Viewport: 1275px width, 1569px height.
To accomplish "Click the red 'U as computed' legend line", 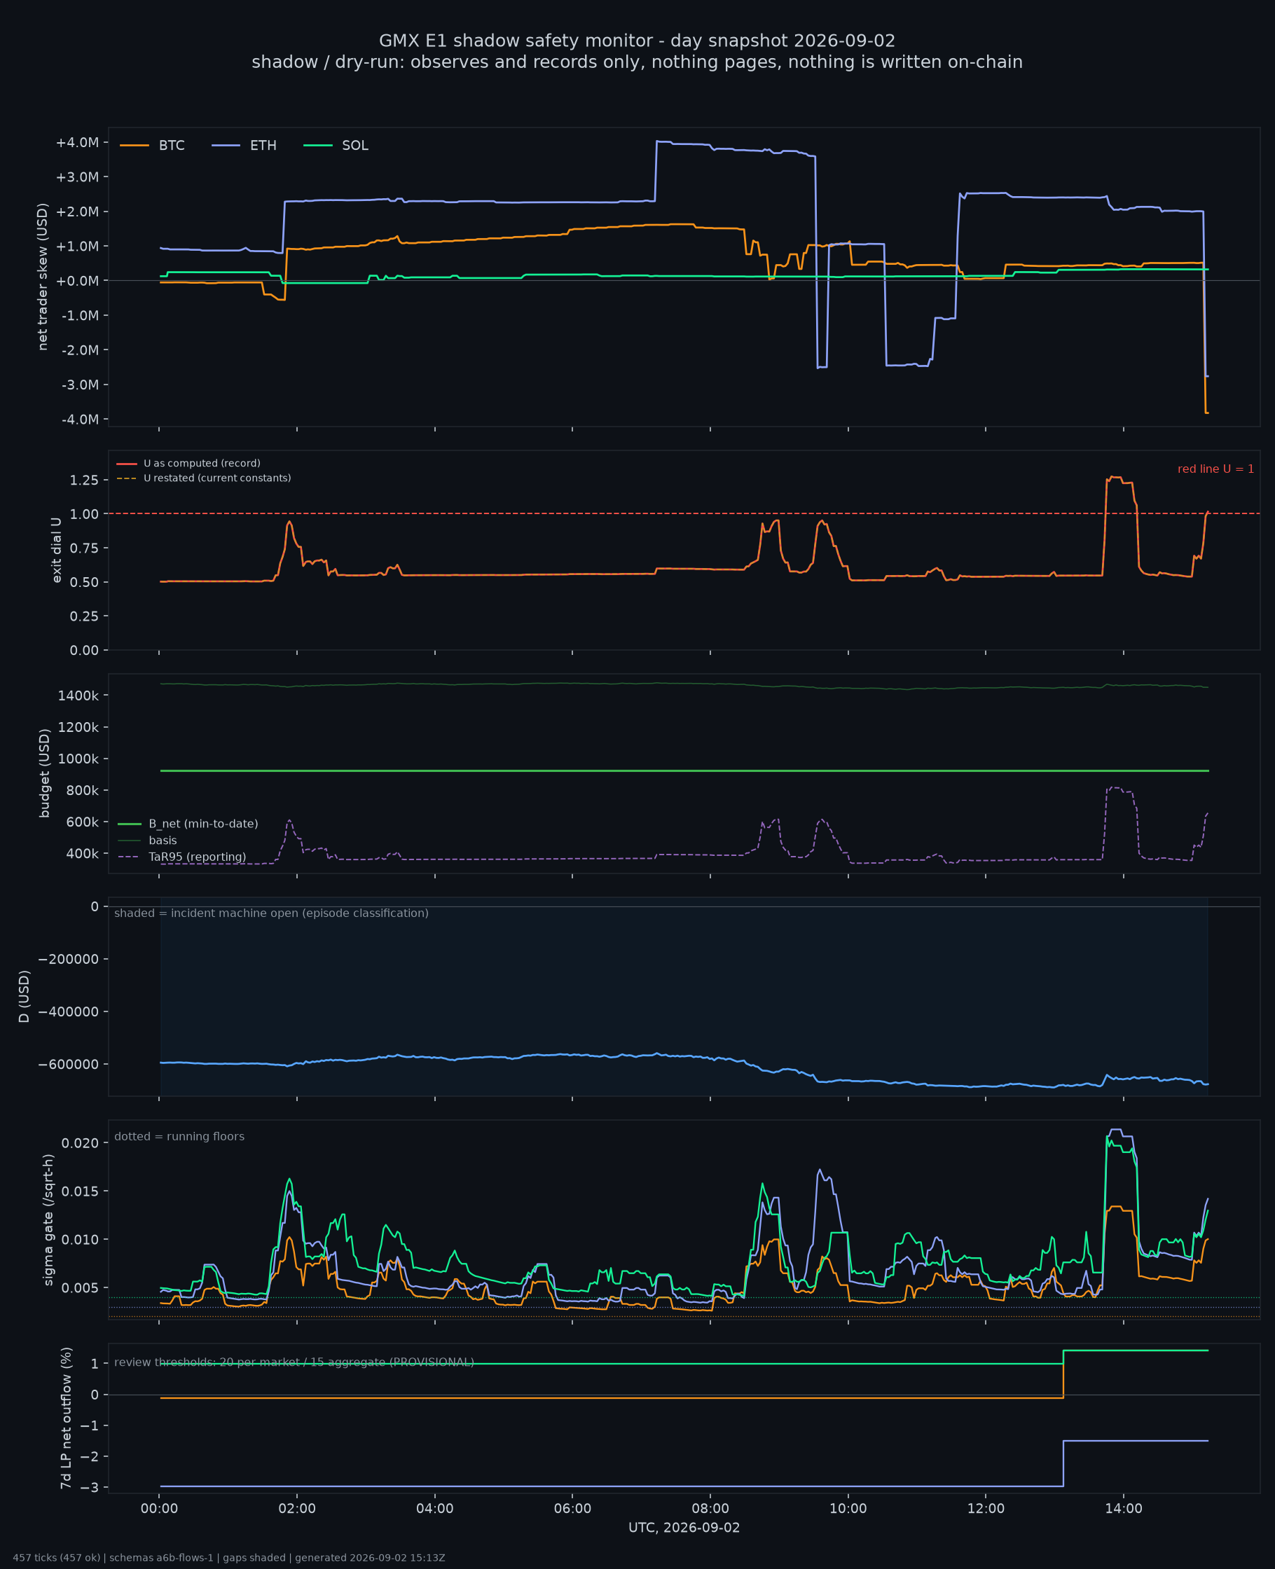I will [127, 463].
